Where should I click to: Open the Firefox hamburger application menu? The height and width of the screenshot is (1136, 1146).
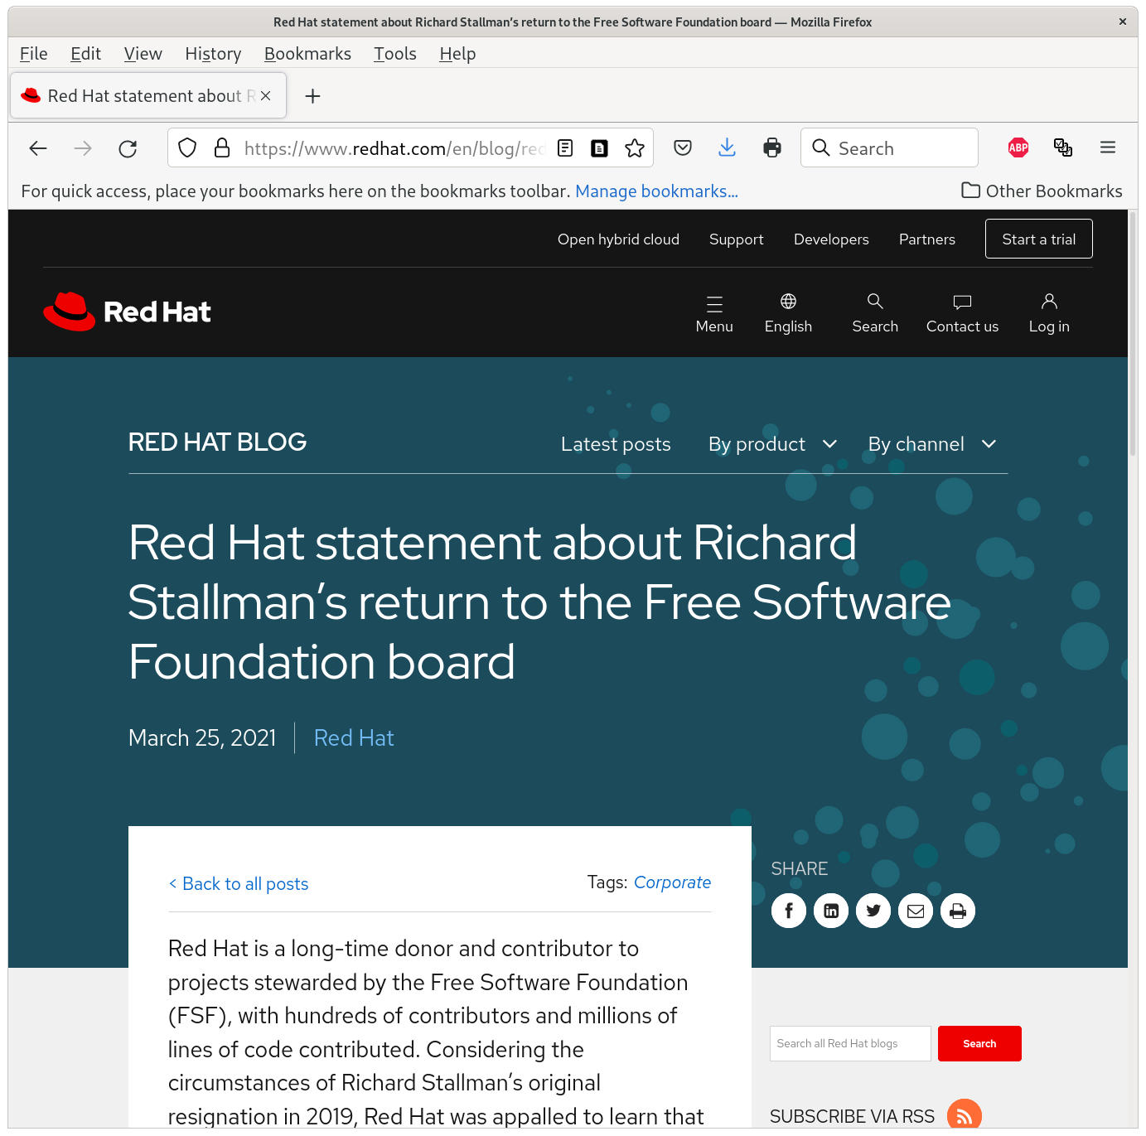(x=1108, y=147)
